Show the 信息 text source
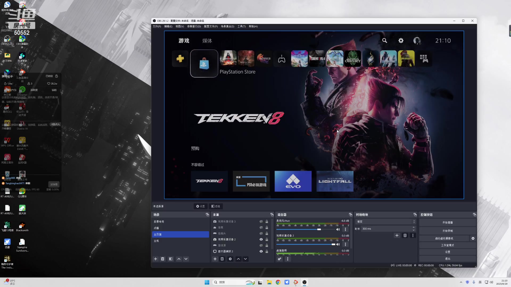The height and width of the screenshot is (287, 511). [261, 227]
